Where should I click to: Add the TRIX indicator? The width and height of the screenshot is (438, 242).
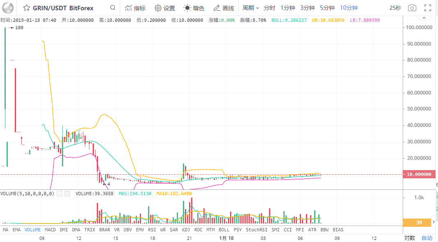pyautogui.click(x=90, y=230)
